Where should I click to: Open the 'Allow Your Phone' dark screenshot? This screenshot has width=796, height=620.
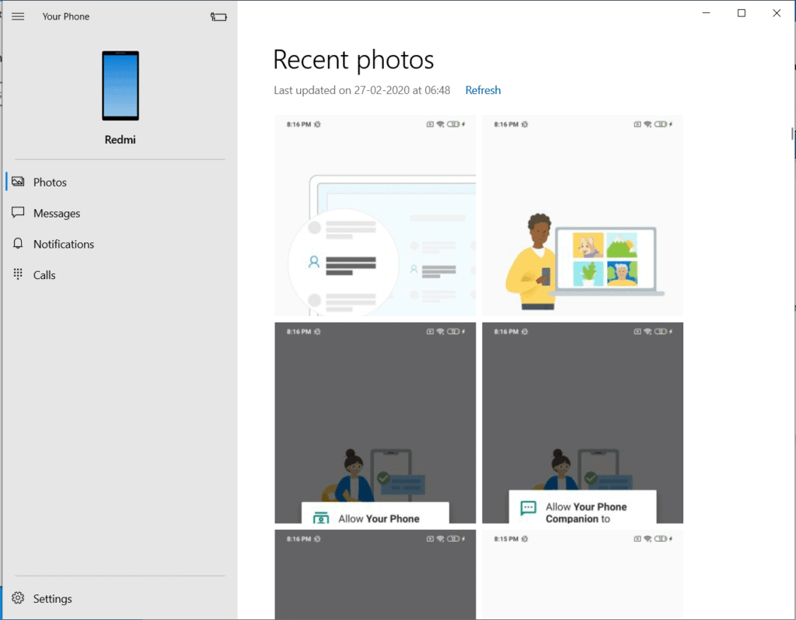coord(375,423)
